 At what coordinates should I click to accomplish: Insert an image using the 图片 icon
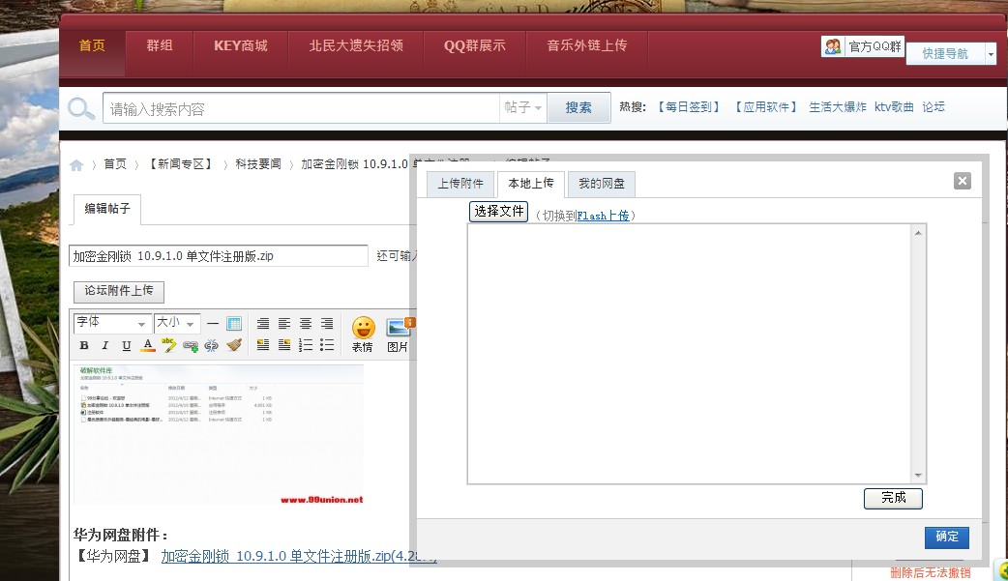(x=396, y=331)
